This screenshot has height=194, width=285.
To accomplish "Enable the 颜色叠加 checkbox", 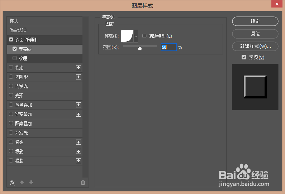I will tap(11, 105).
